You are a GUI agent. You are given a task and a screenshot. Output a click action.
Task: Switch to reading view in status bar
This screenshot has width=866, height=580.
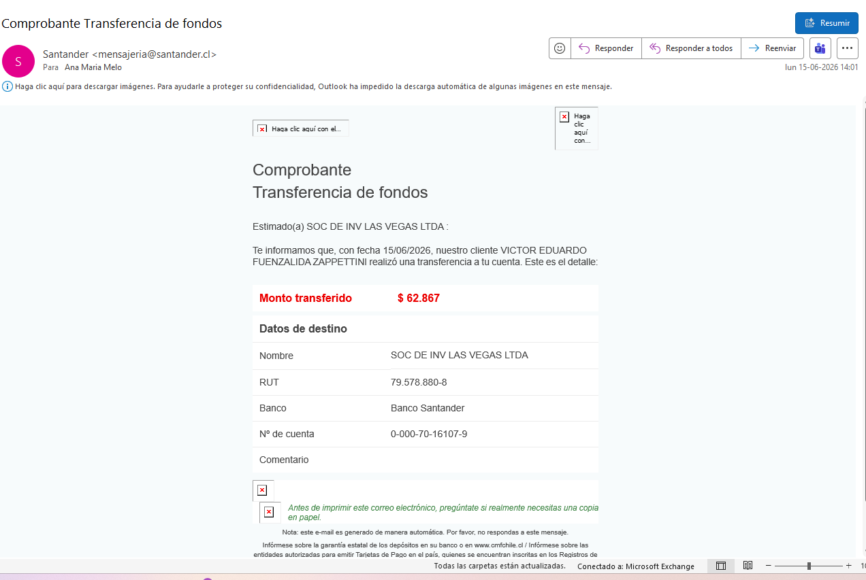(x=748, y=566)
